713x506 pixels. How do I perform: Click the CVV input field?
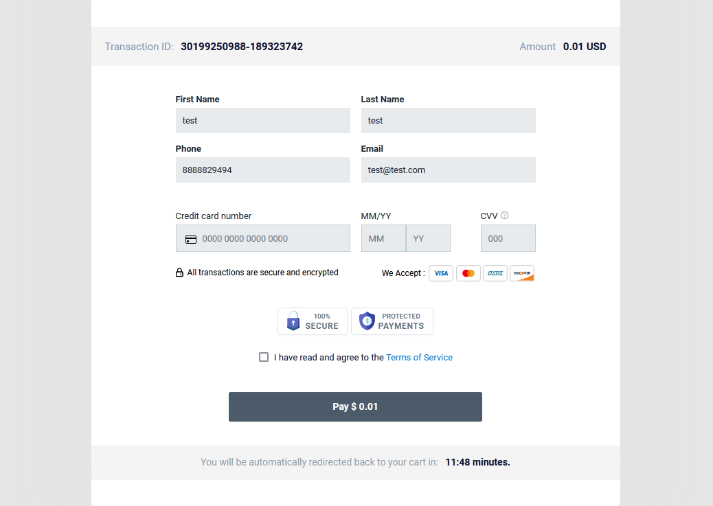coord(508,238)
